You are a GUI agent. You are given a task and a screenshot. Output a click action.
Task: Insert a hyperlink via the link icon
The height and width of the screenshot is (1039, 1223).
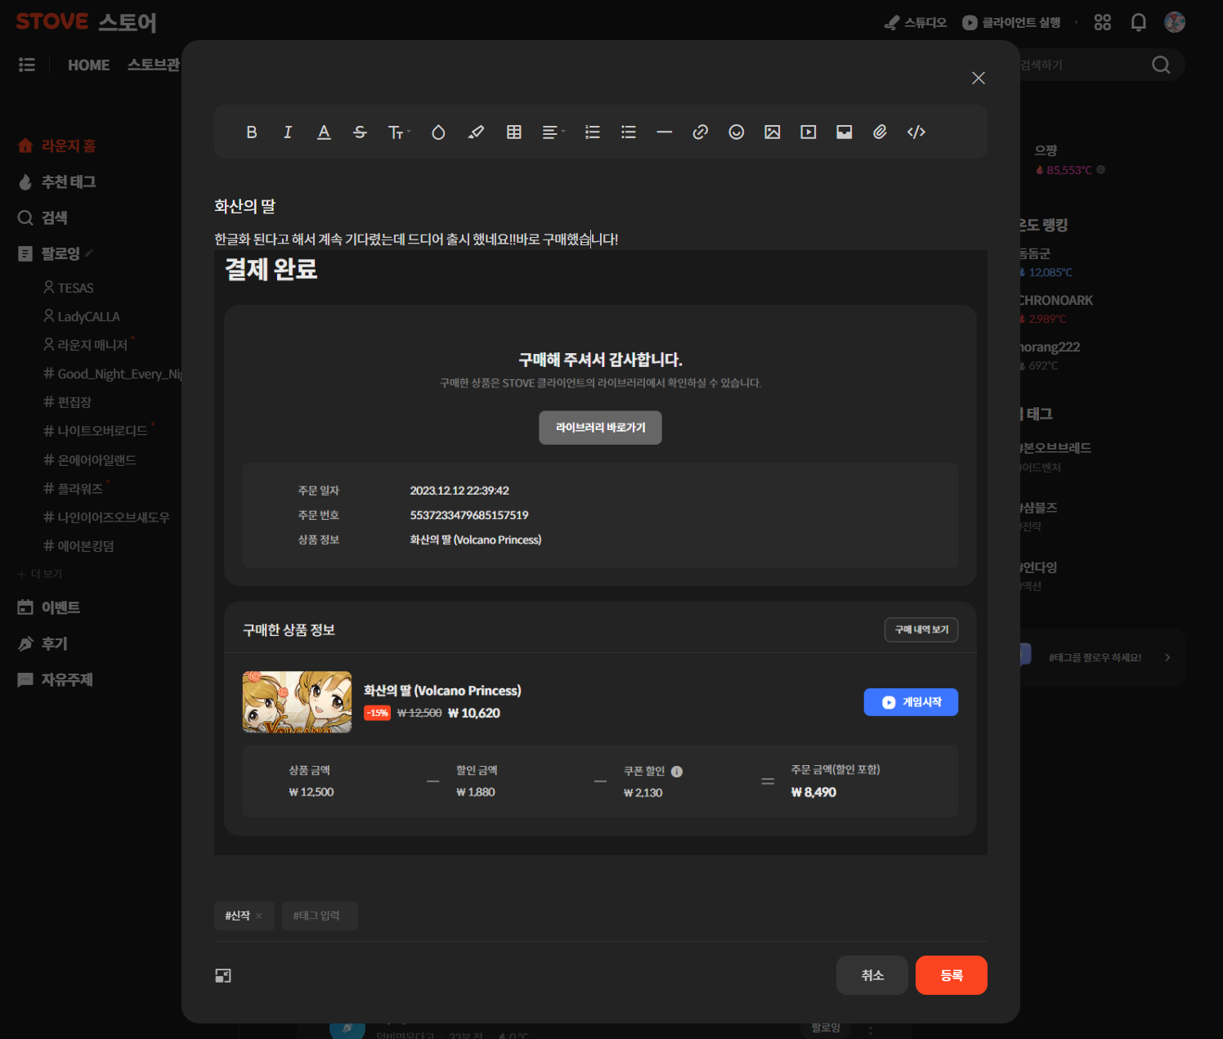[x=701, y=132]
